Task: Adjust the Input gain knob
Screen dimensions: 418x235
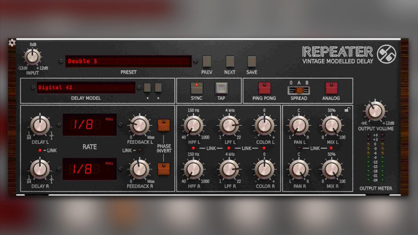Action: coord(33,57)
